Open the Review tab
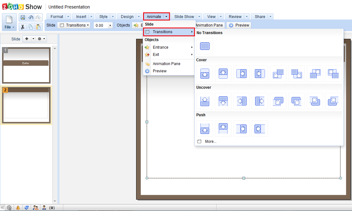352x211 pixels. [x=235, y=16]
